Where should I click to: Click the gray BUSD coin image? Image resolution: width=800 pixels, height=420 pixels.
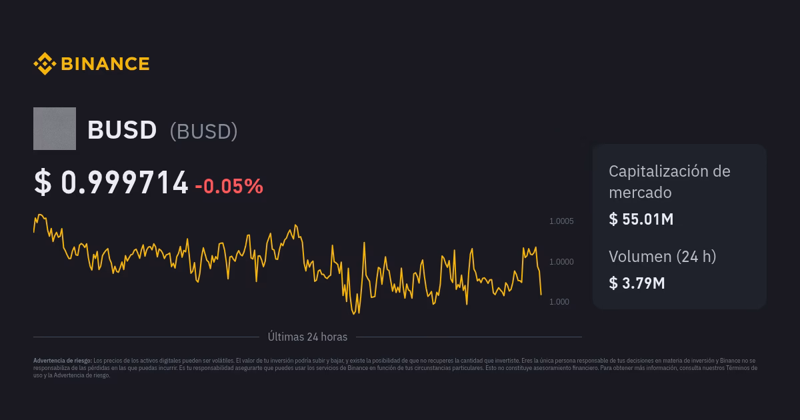55,129
